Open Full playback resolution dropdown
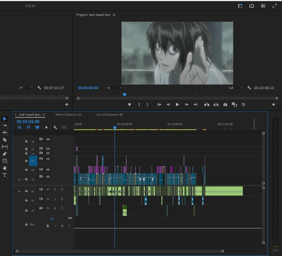 click(x=235, y=88)
